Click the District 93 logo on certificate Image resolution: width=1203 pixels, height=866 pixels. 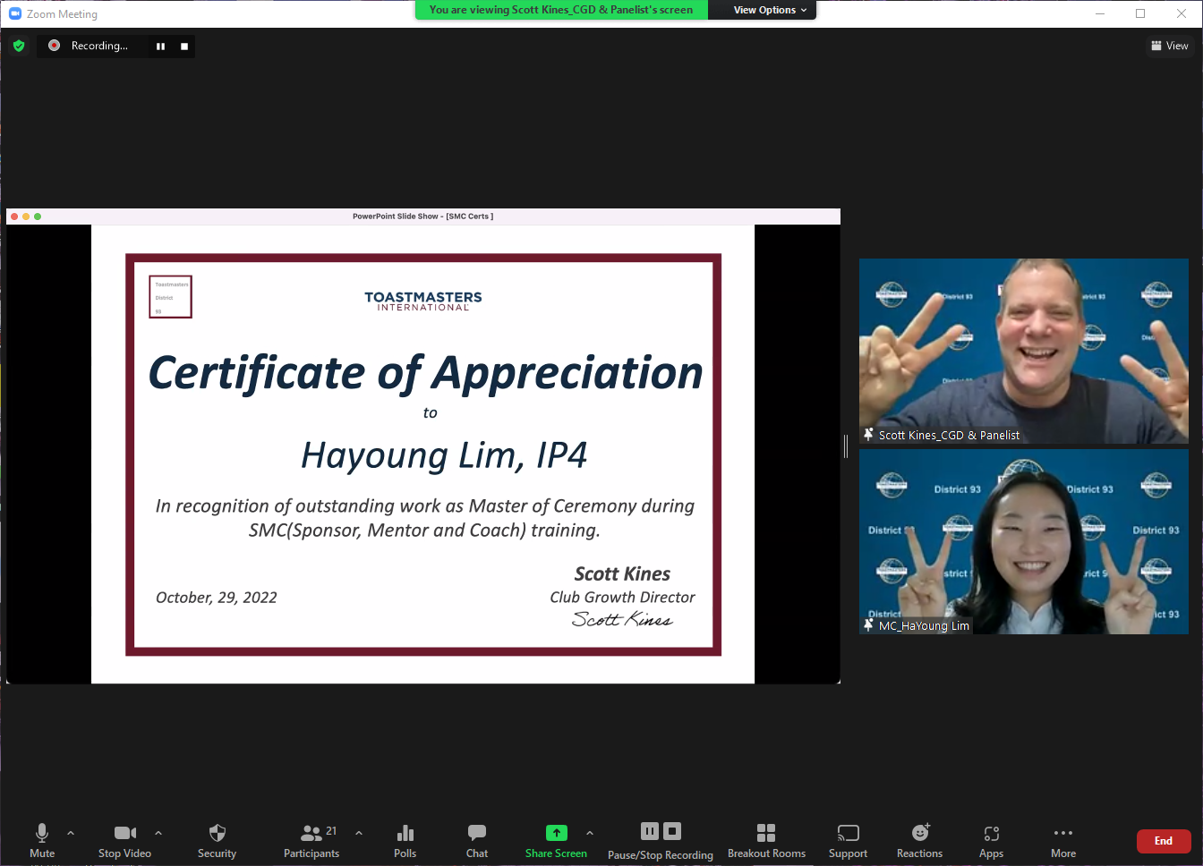(x=170, y=297)
